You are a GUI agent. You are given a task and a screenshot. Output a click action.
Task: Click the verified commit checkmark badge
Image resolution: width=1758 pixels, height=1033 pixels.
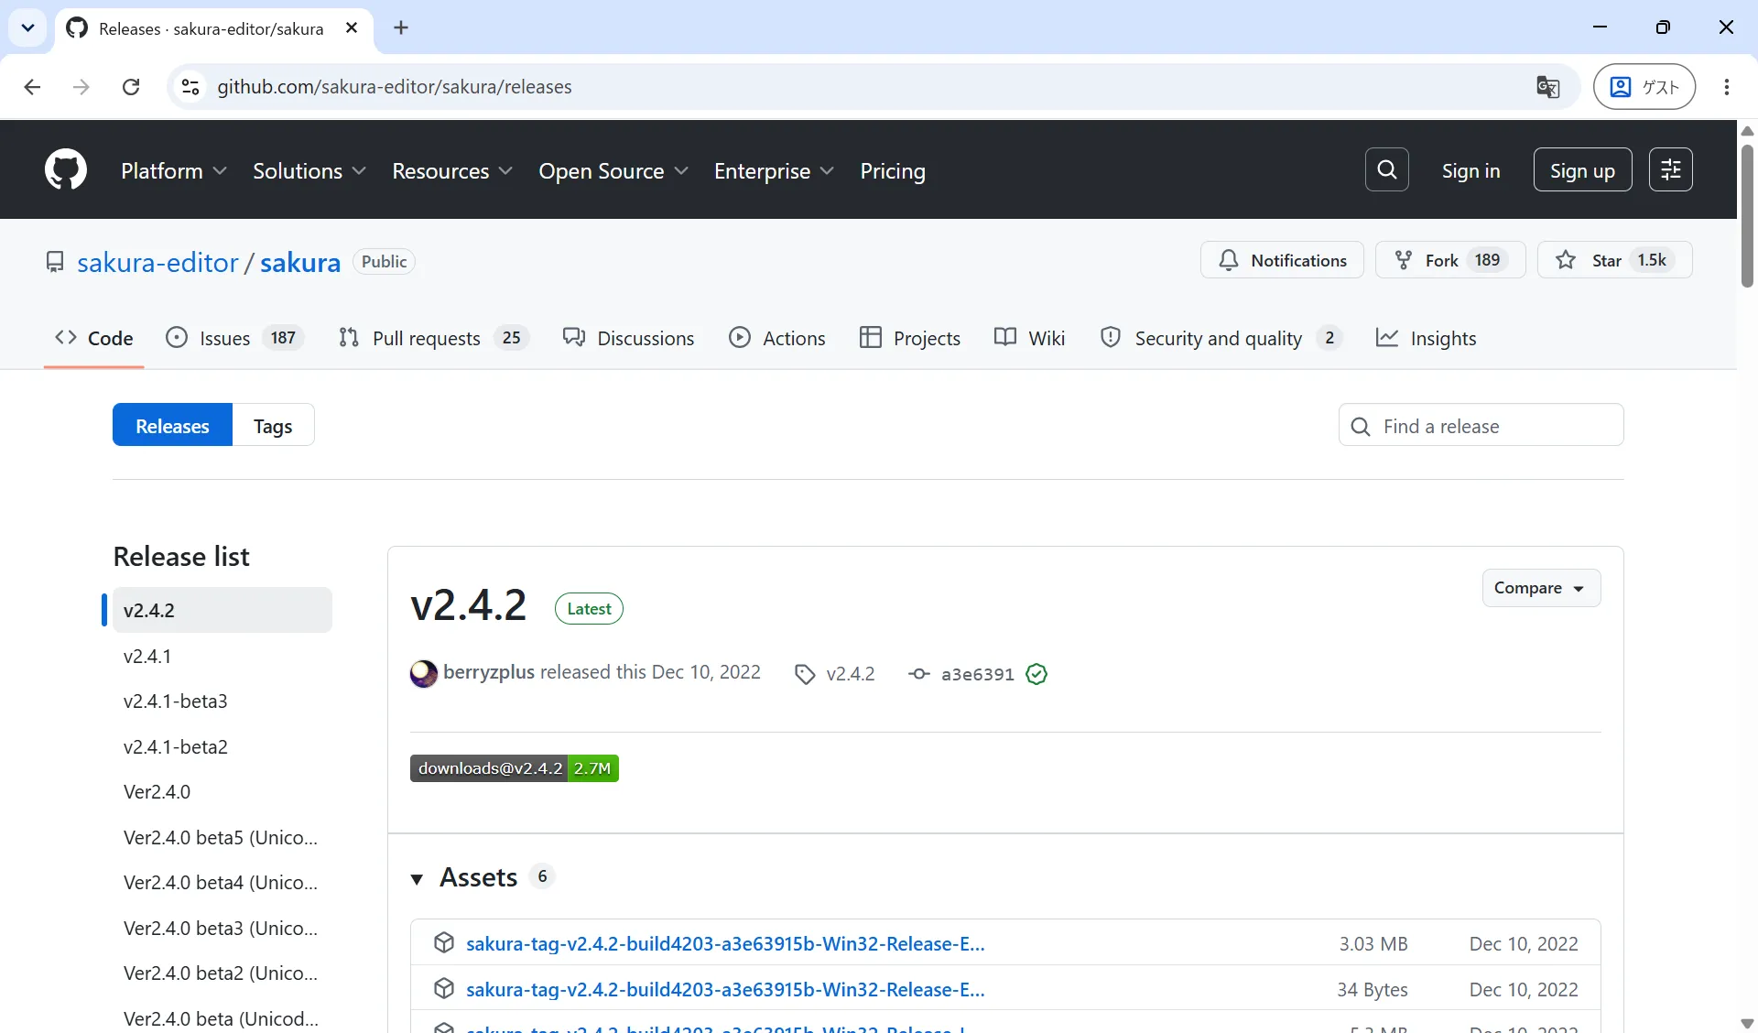[1036, 675]
